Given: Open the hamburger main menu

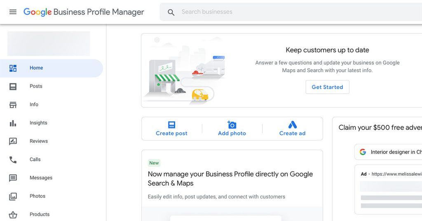Looking at the screenshot, I should click(13, 12).
